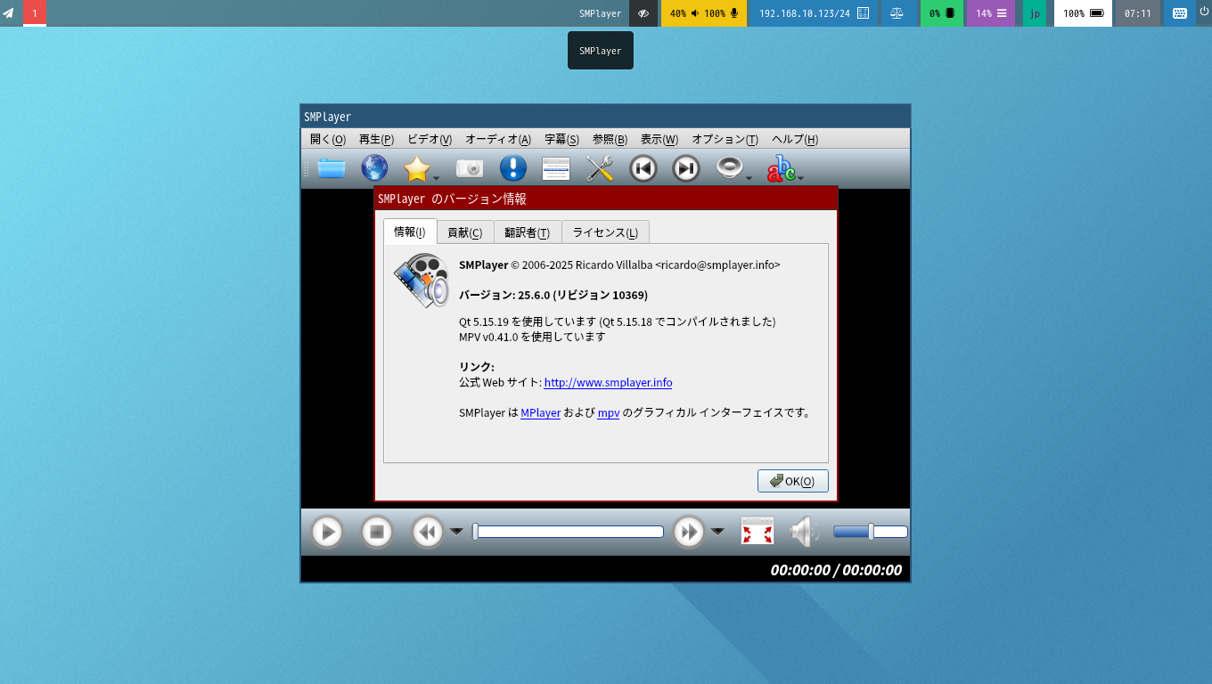Image resolution: width=1212 pixels, height=684 pixels.
Task: Follow the mpv link
Action: click(x=608, y=413)
